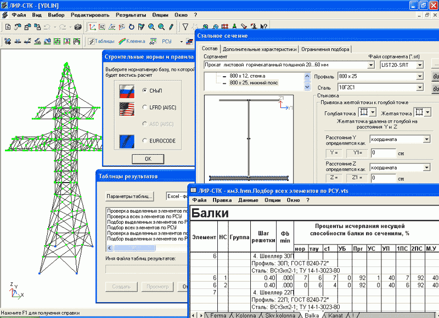Open Таблицы from the toolbar
Image resolution: width=439 pixels, height=318 pixels.
100,41
